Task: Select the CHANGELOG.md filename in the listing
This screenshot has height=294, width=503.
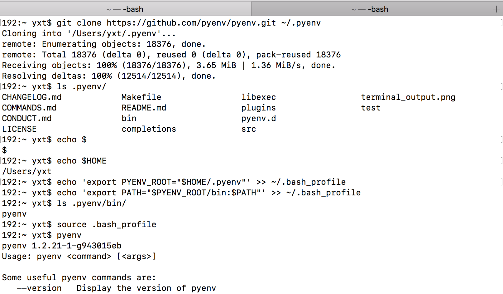Action: [31, 97]
